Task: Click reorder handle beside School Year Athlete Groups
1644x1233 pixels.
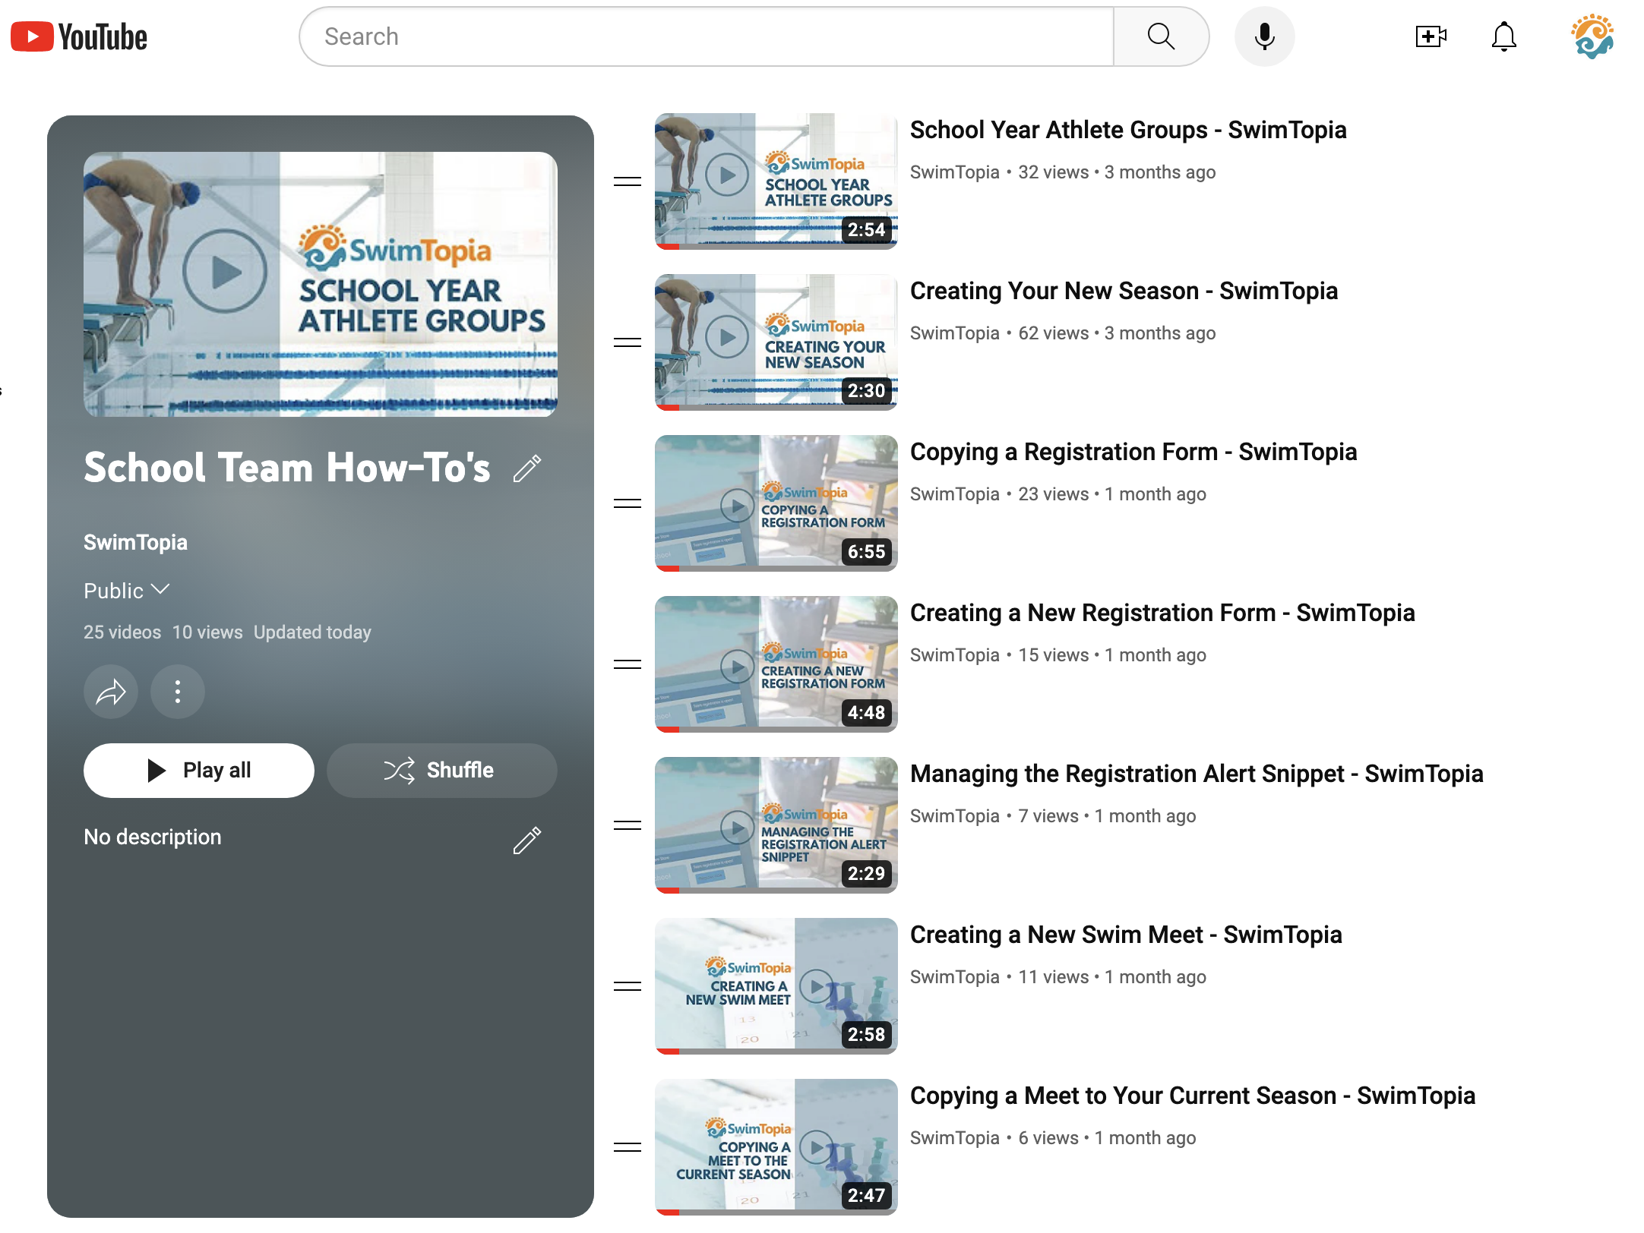Action: (628, 181)
